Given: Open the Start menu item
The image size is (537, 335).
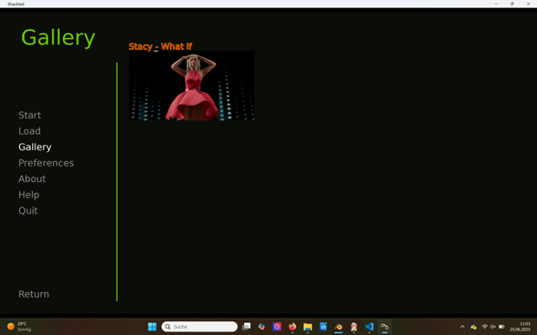Looking at the screenshot, I should 30,115.
